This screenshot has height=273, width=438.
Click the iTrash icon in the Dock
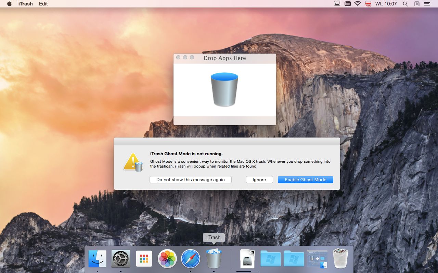214,258
